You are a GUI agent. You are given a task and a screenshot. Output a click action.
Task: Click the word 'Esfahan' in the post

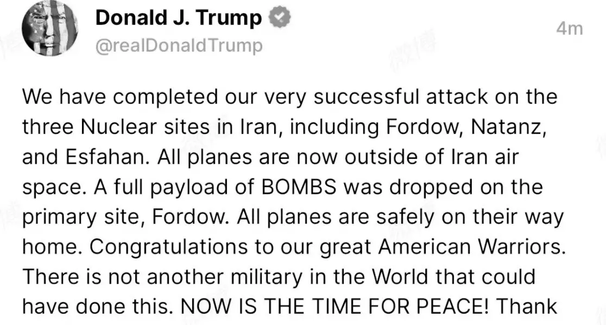[106, 157]
